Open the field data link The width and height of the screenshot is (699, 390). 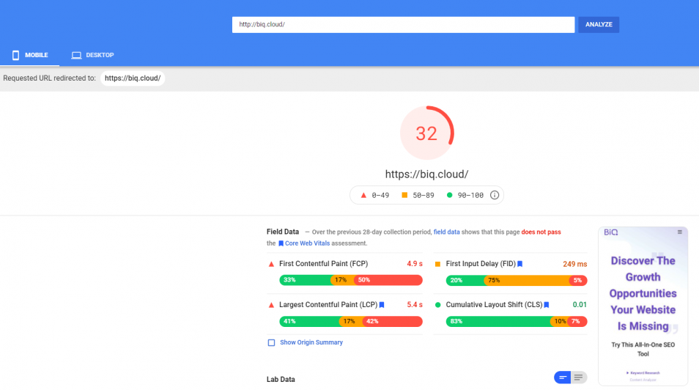tap(447, 232)
